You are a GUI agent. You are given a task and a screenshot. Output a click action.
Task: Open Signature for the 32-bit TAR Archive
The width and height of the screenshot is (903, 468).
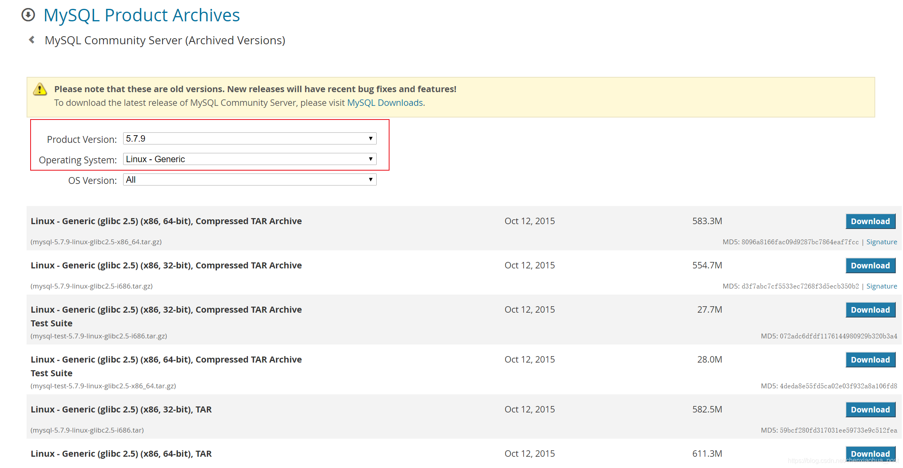pos(882,286)
